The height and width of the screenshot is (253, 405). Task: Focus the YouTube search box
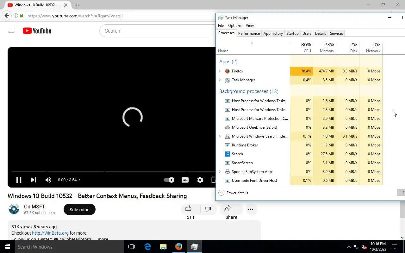coord(157,31)
